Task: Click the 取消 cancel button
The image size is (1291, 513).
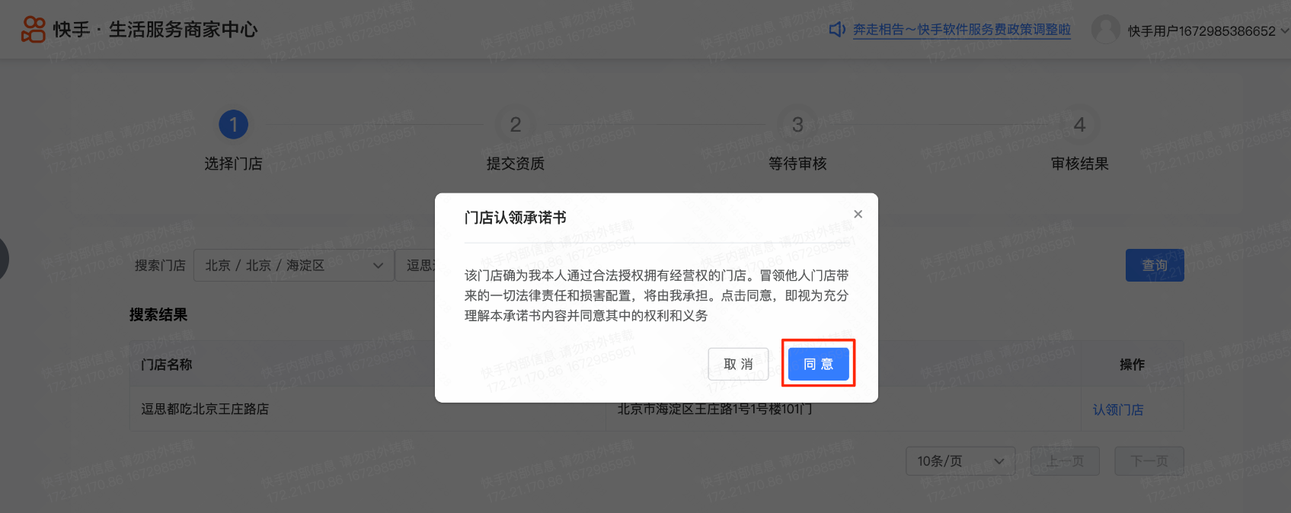Action: [738, 364]
